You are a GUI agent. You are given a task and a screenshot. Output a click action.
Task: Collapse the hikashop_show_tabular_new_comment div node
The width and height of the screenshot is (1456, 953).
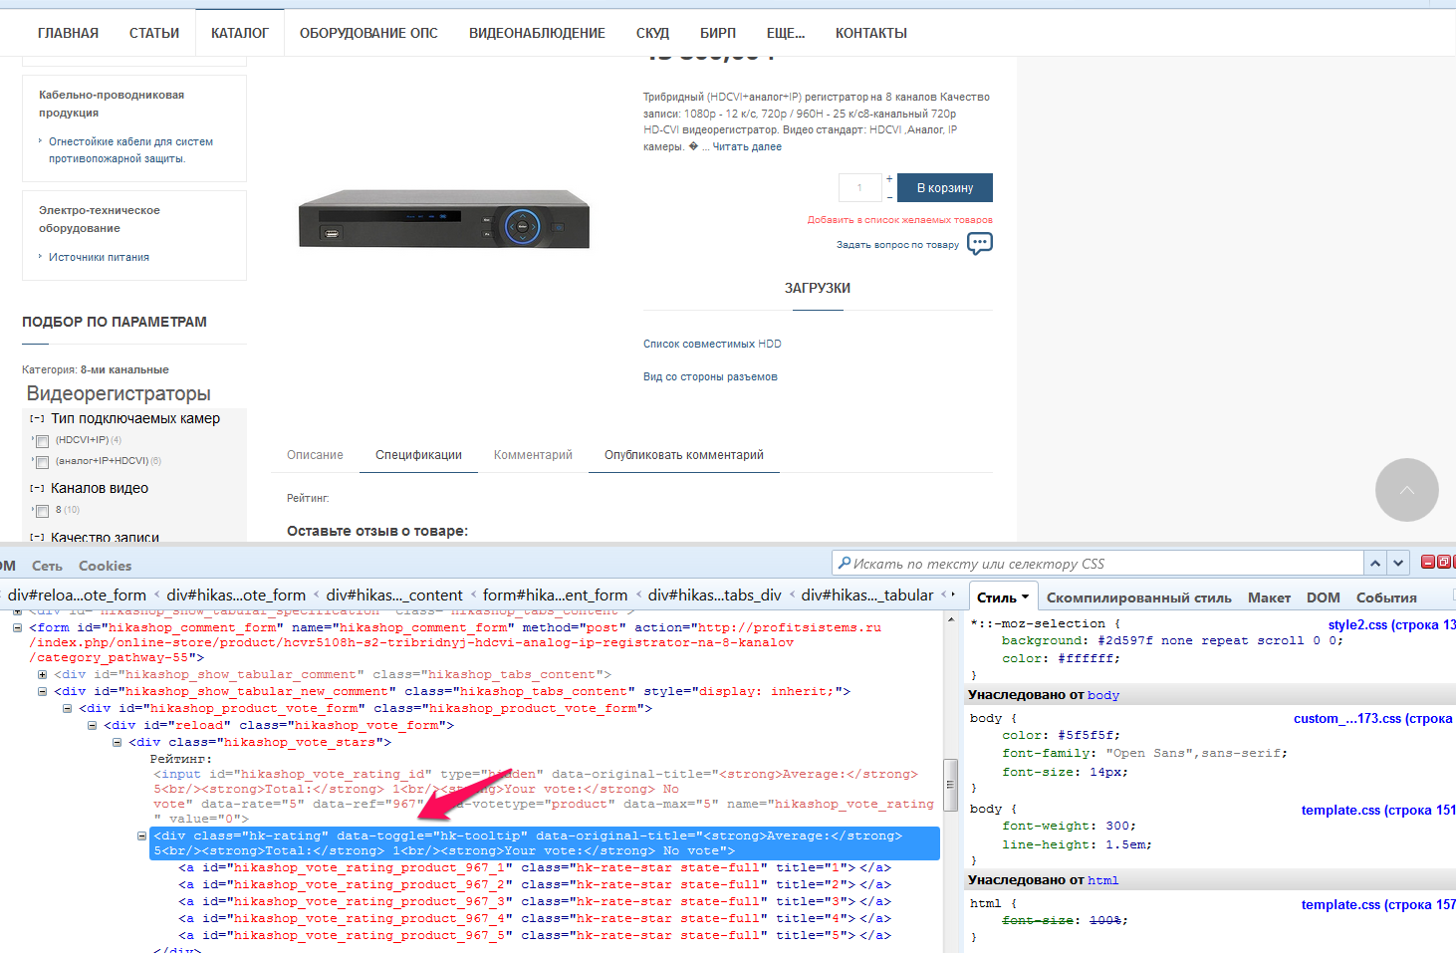[42, 691]
